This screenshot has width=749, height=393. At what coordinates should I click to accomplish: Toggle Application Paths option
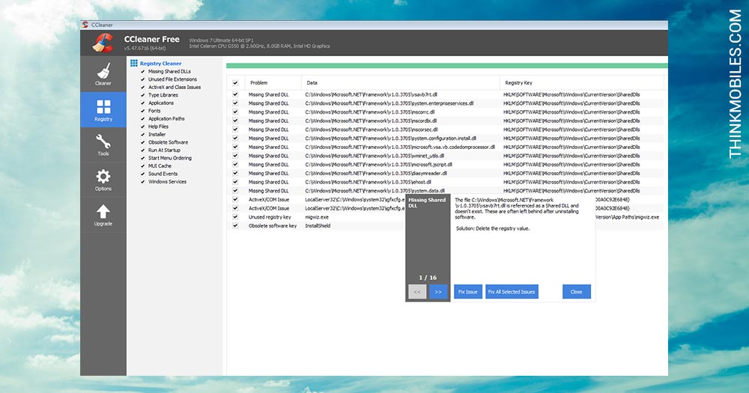coord(143,119)
